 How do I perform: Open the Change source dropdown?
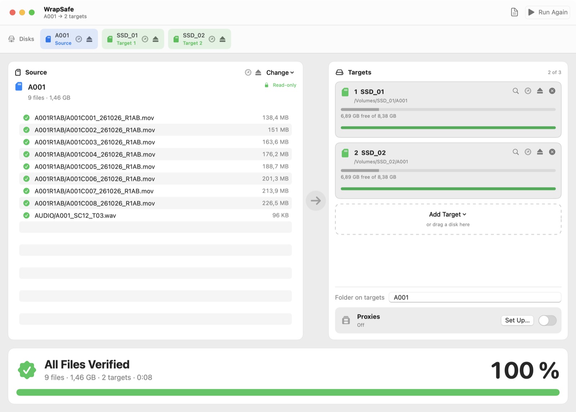280,73
